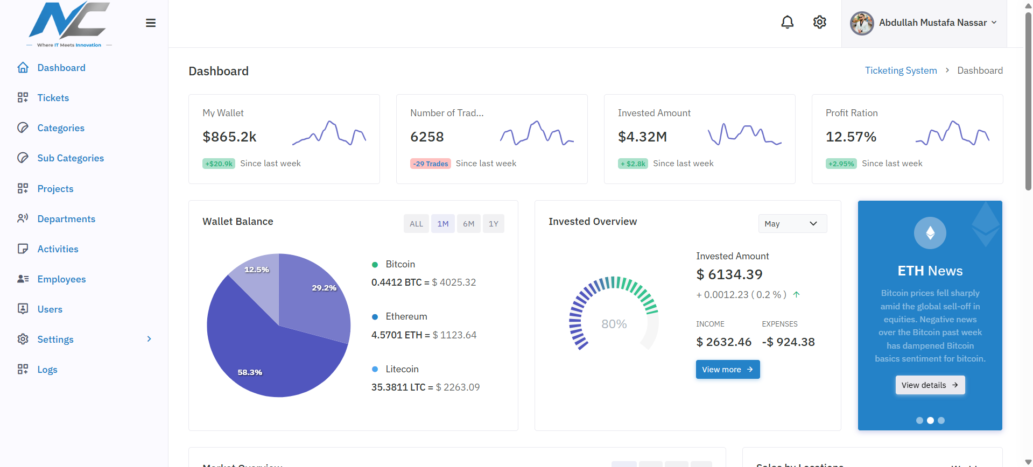Screen dimensions: 1033x467
Task: Click the Dashboard home icon in sidebar
Action: point(23,67)
